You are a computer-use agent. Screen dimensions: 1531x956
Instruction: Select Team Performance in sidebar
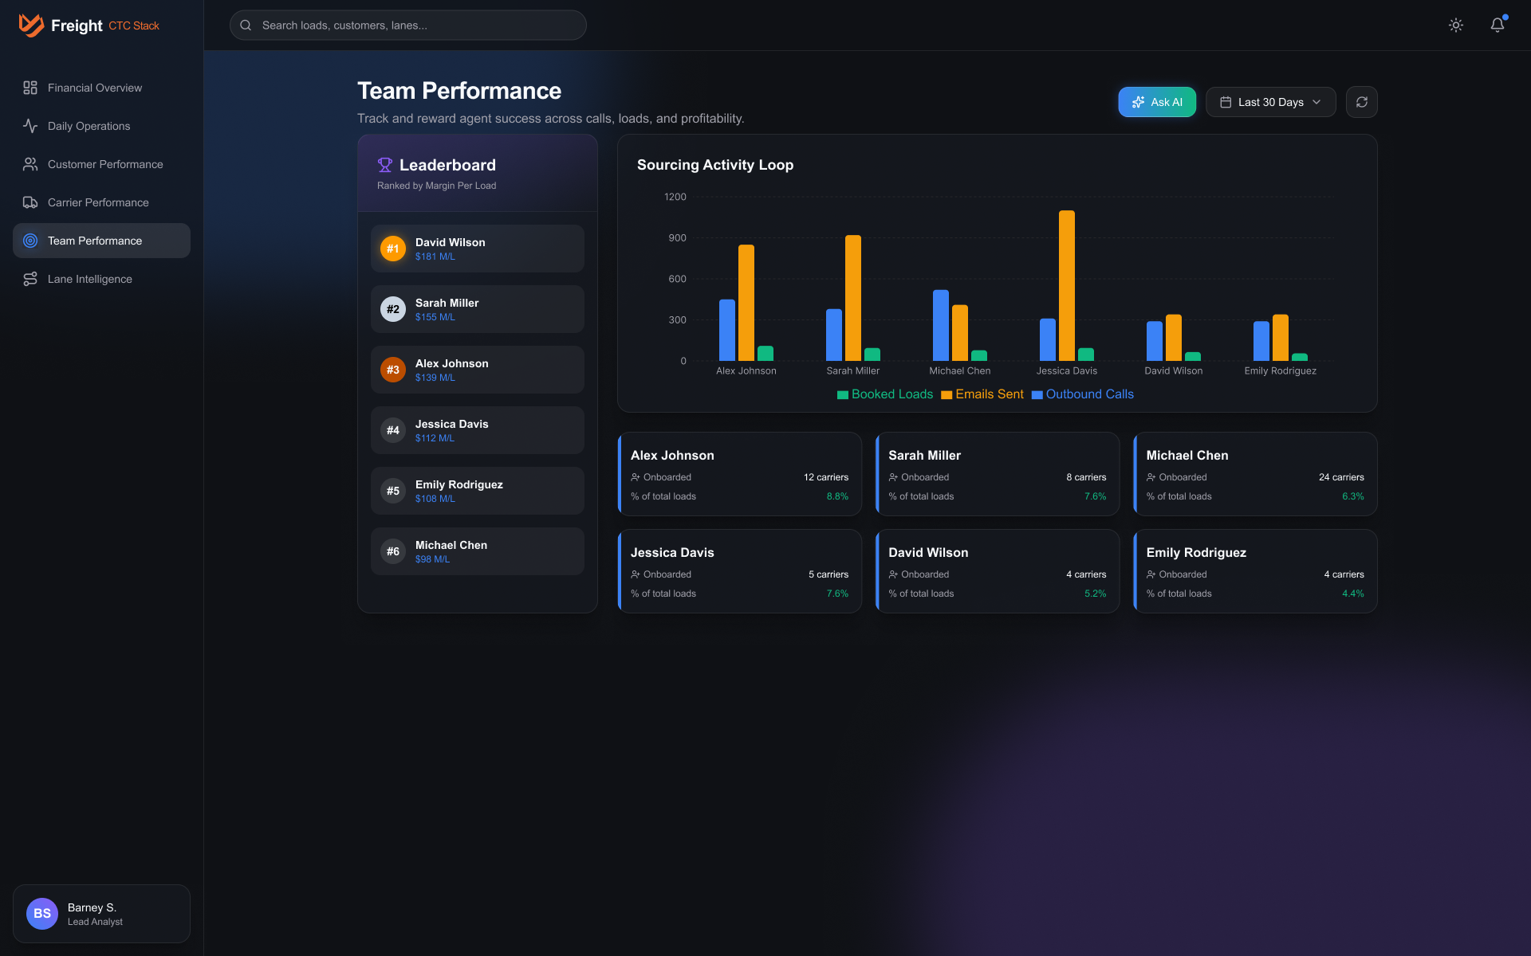(101, 241)
